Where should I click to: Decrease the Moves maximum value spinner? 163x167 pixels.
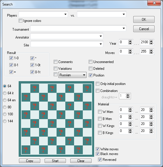[x=151, y=53]
